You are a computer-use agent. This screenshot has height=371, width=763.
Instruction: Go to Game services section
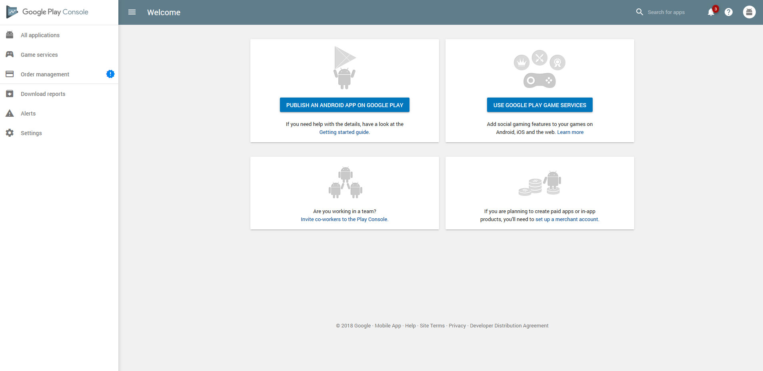pos(39,55)
